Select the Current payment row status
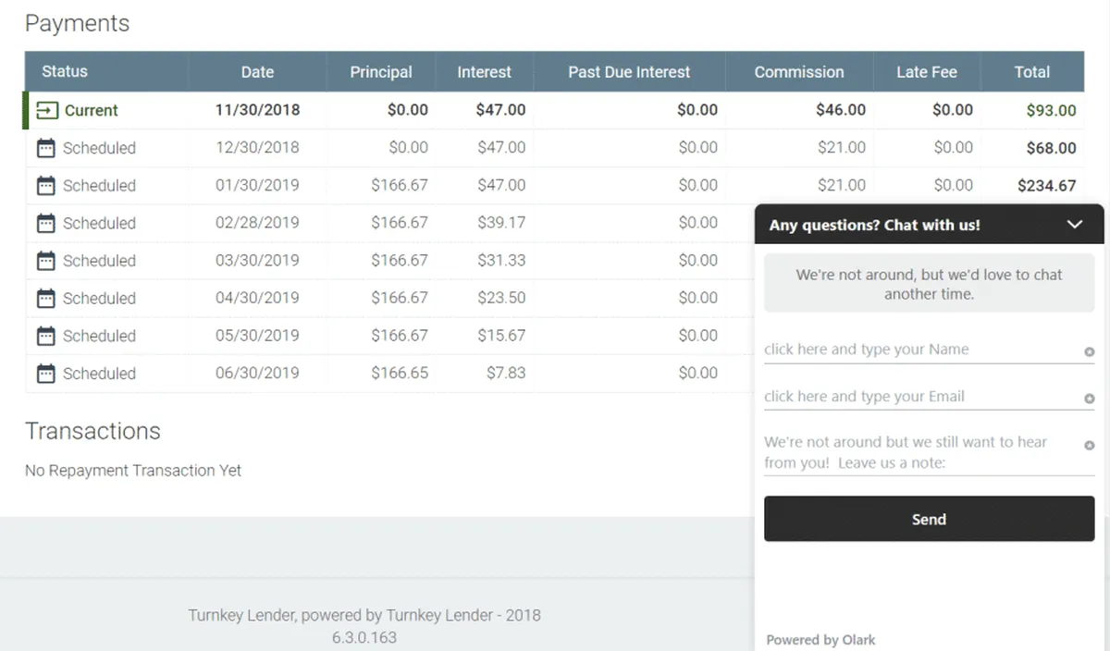The height and width of the screenshot is (651, 1110). pos(91,111)
